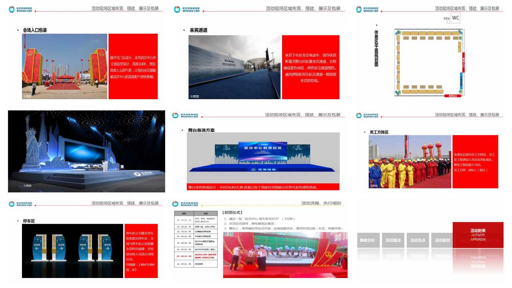Click the WUHAN CBD logo on 会场入口包装 slide

[20, 9]
